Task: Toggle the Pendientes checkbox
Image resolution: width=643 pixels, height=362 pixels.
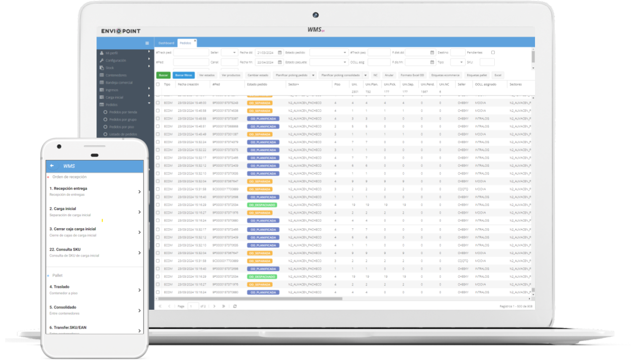Action: [x=493, y=52]
